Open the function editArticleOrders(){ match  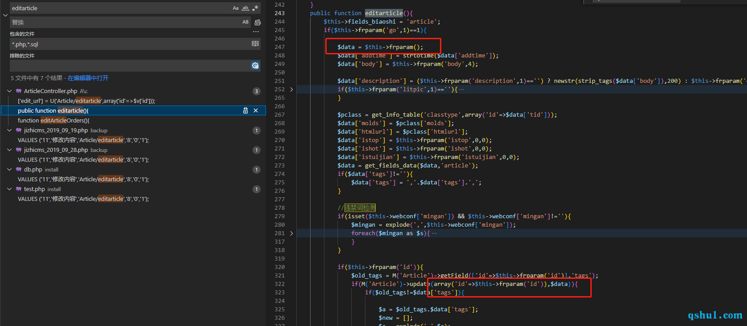54,120
